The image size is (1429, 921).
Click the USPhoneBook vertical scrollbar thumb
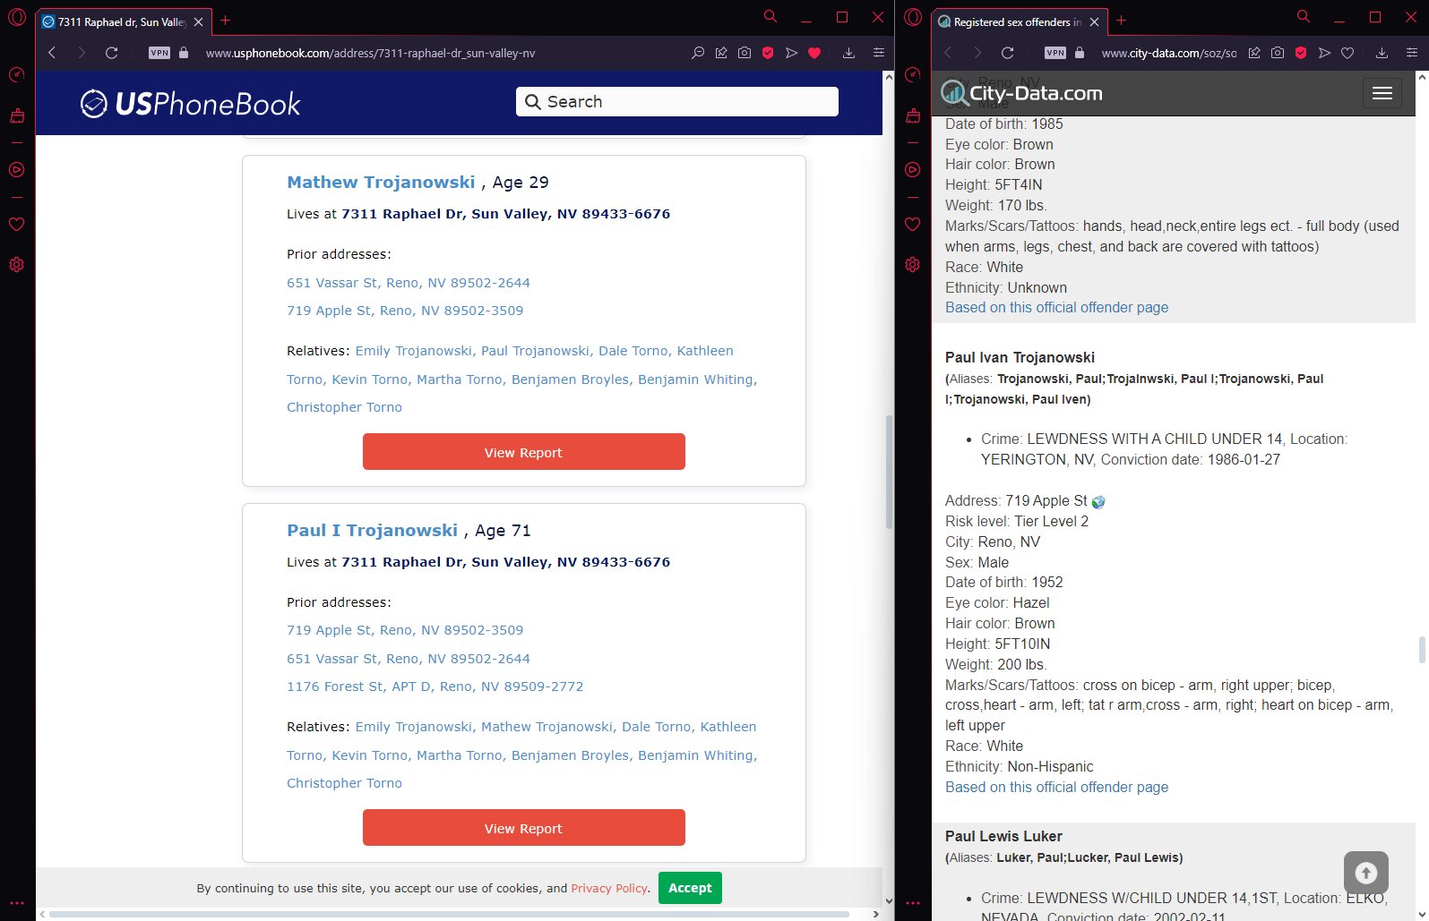[x=889, y=471]
